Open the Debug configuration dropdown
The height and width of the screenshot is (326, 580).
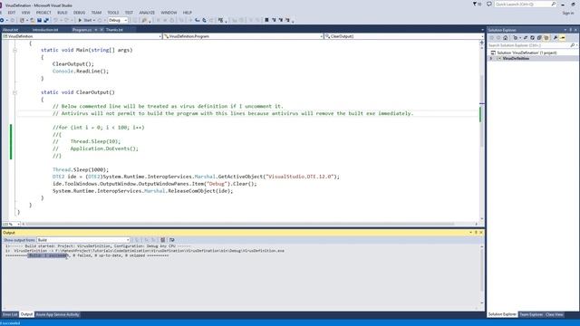[118, 20]
